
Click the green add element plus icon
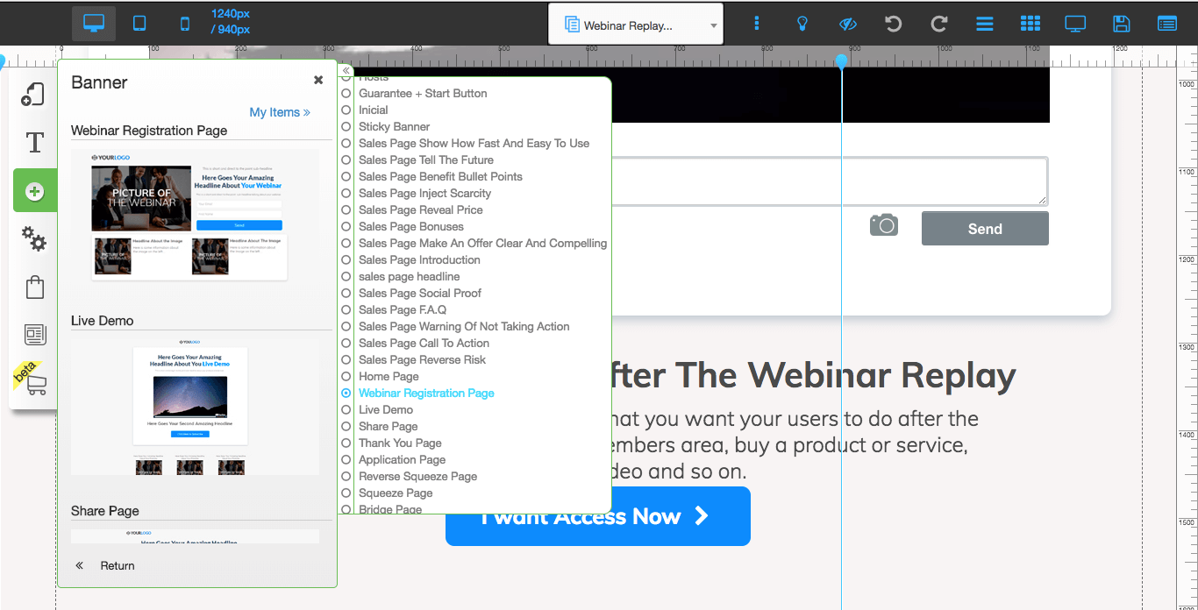(35, 190)
